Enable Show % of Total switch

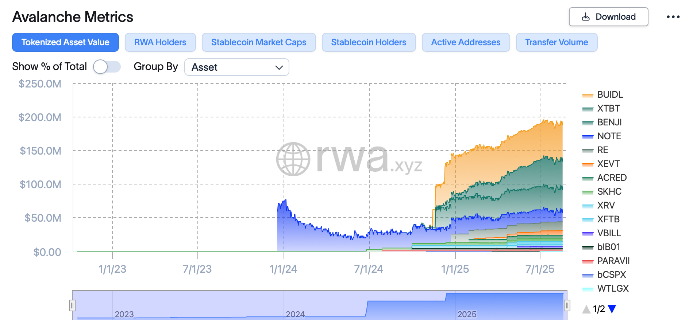[x=107, y=67]
